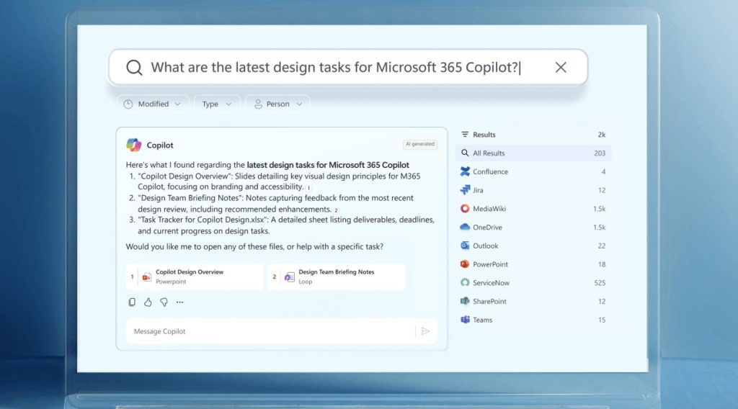This screenshot has height=409, width=738.
Task: Click the PowerPoint logo icon in sidebar
Action: pos(465,264)
